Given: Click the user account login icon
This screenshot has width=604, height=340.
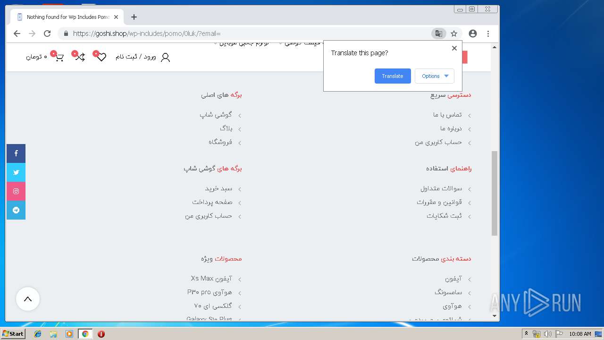Looking at the screenshot, I should [165, 57].
